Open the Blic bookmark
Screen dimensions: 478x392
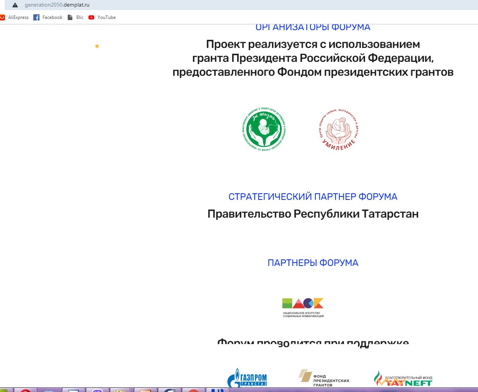tap(80, 17)
